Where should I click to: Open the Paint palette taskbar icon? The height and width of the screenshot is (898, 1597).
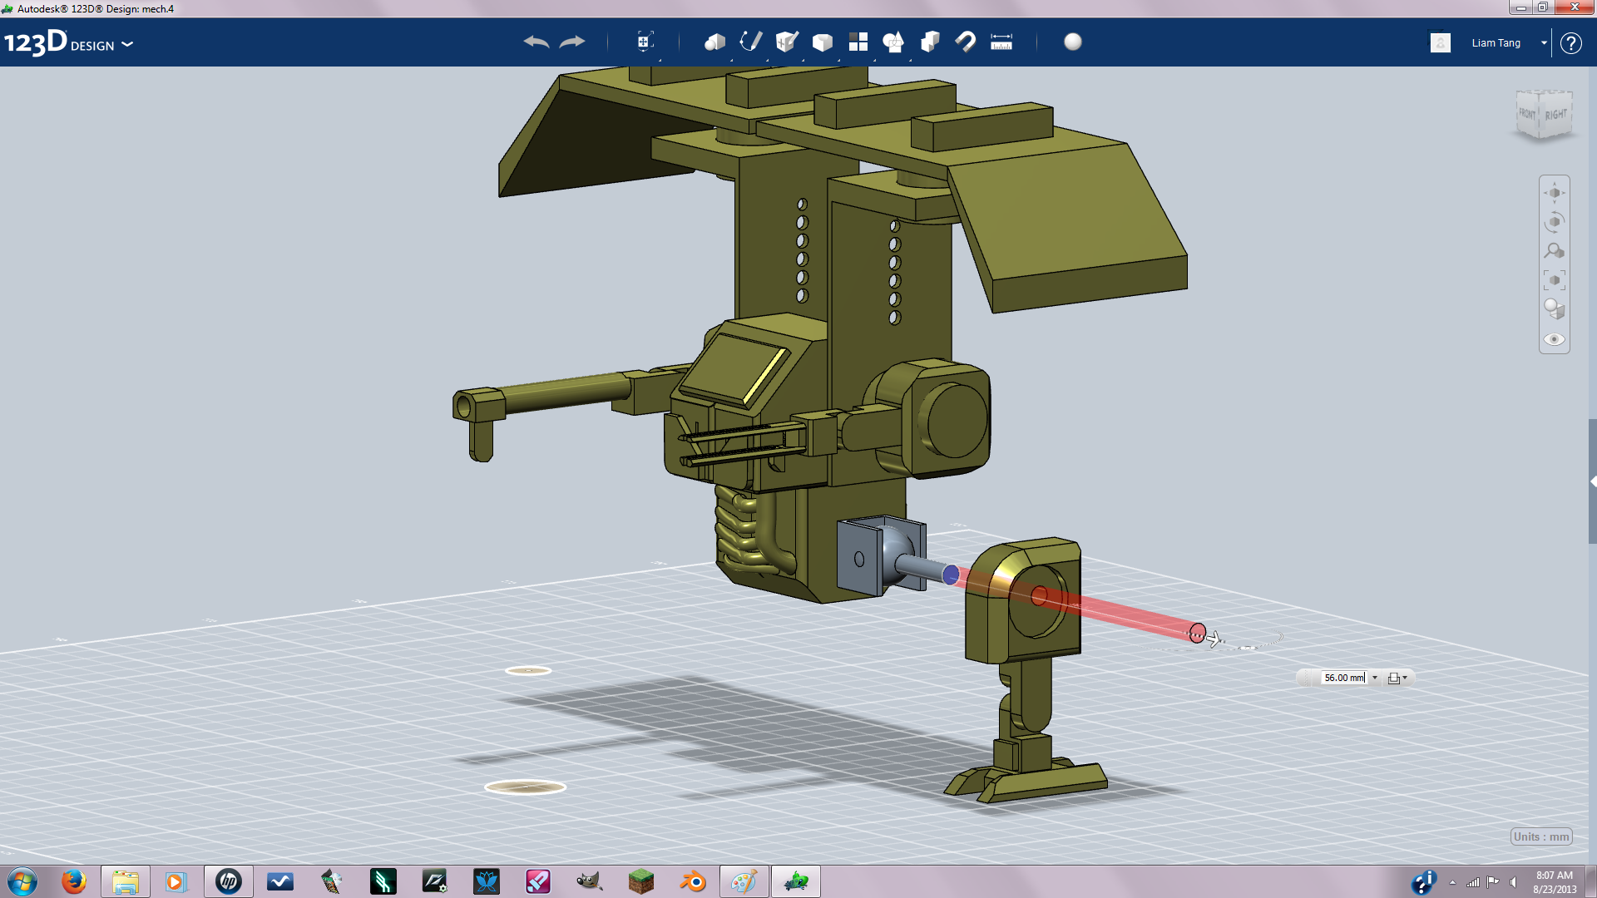pyautogui.click(x=744, y=881)
